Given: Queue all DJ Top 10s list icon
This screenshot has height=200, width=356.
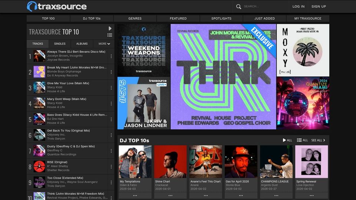Looking at the screenshot, I should 303,140.
